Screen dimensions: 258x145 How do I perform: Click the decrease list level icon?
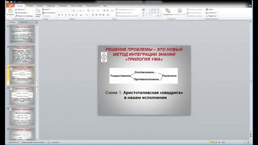[104, 11]
